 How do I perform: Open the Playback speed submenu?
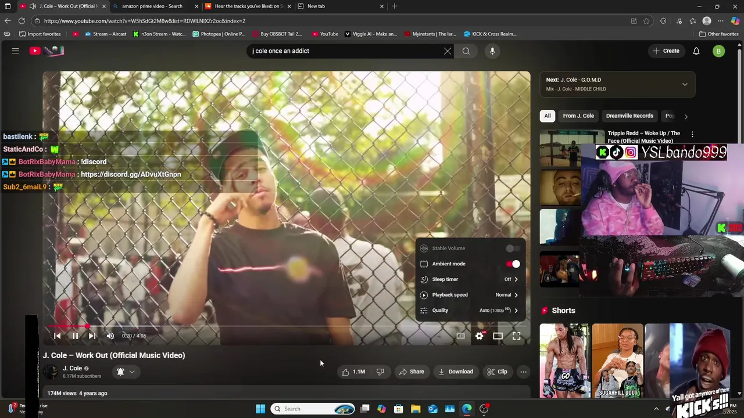click(x=470, y=295)
